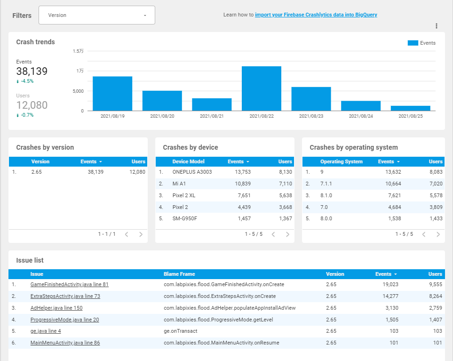This screenshot has height=361, width=453.
Task: Sort Crashes by version table by Events
Action: point(91,161)
